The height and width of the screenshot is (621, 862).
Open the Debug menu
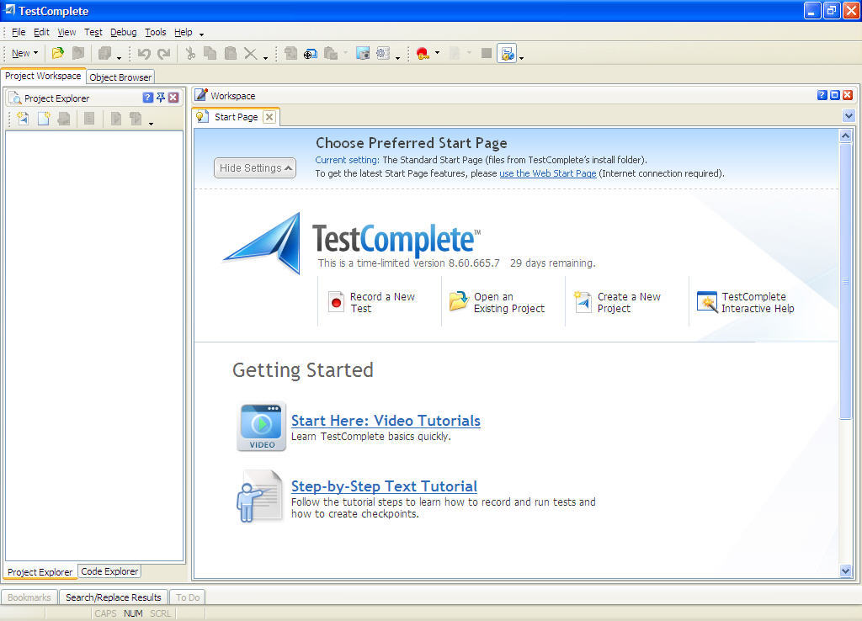pos(123,33)
